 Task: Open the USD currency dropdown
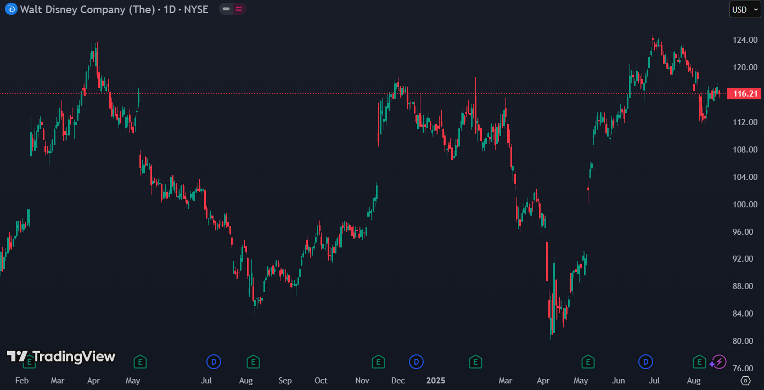pyautogui.click(x=745, y=9)
